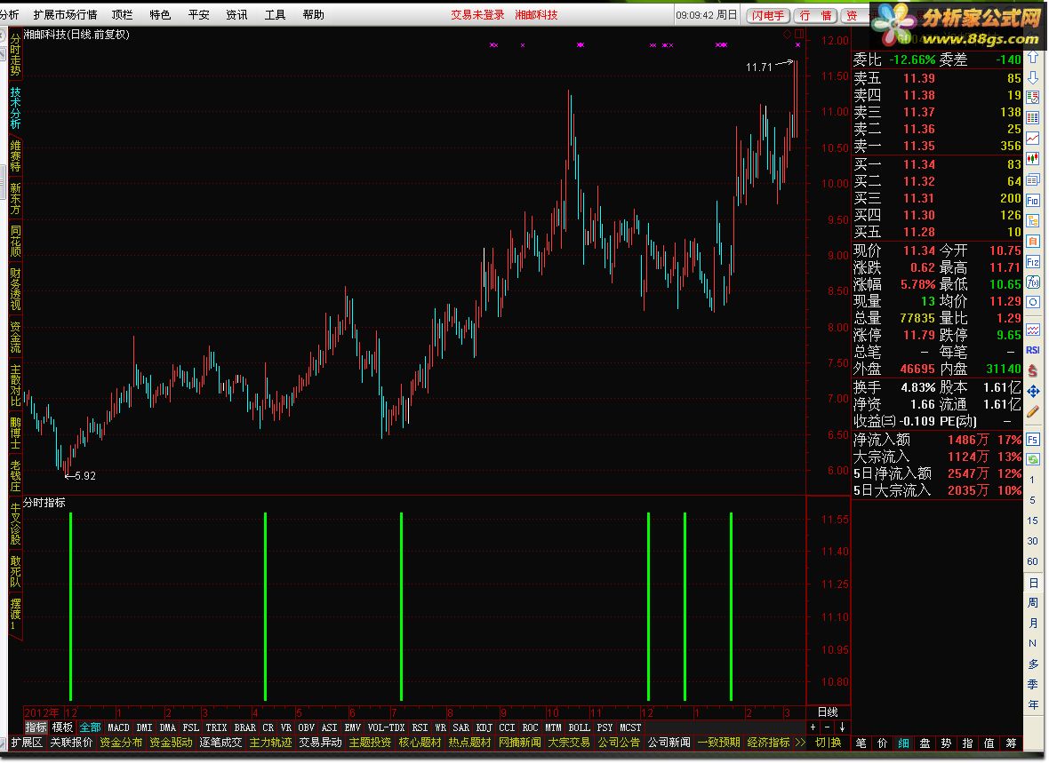Select the 细 detail tab at bottom right
1049x763 pixels.
click(x=903, y=743)
